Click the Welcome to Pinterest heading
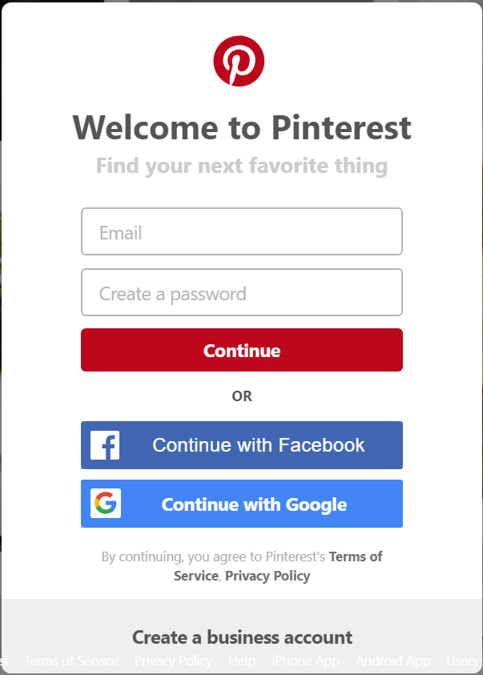 pos(241,128)
